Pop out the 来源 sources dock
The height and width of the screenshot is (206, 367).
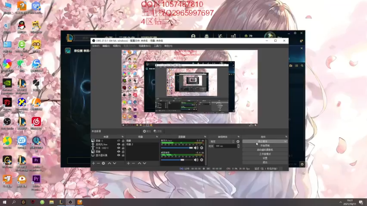click(122, 136)
